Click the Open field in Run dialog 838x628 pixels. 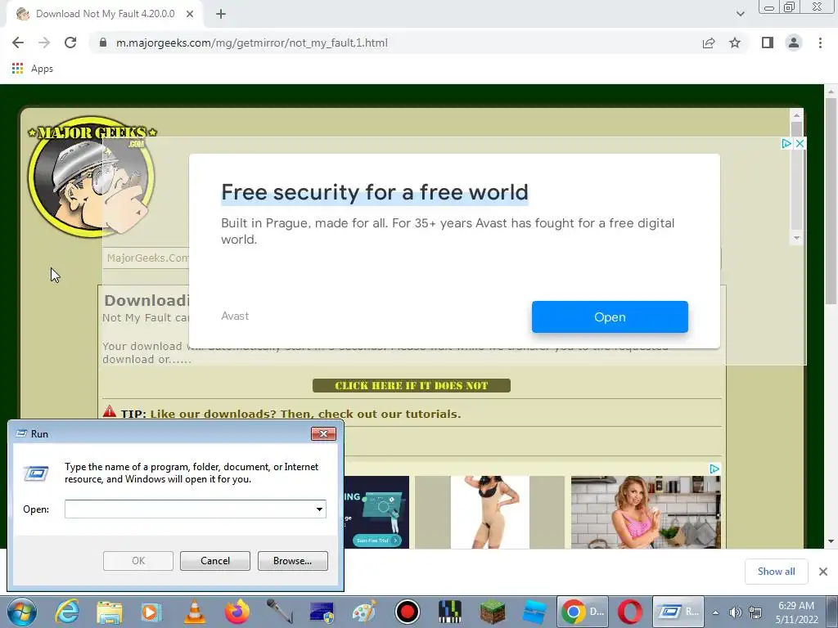click(190, 509)
